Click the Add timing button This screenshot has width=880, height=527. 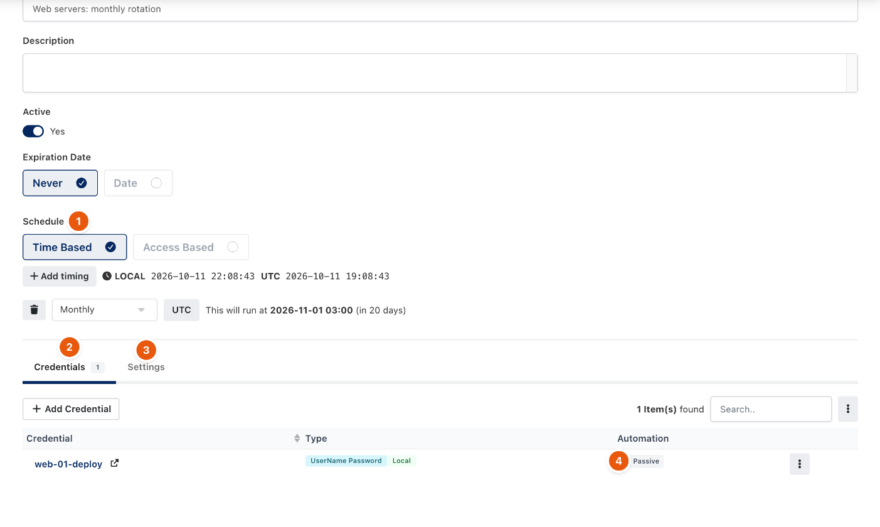[60, 276]
